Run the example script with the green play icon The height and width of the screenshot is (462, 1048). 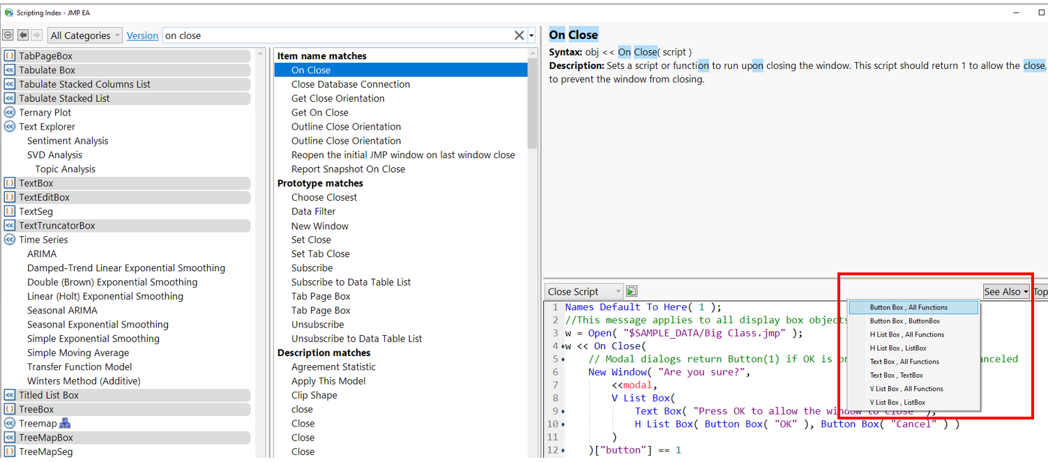tap(632, 291)
